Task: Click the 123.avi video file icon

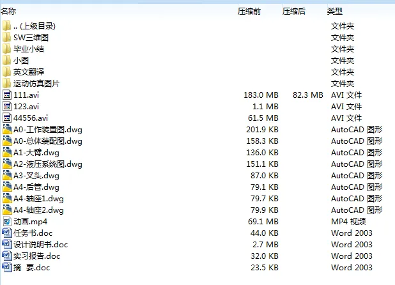Action: click(7, 107)
